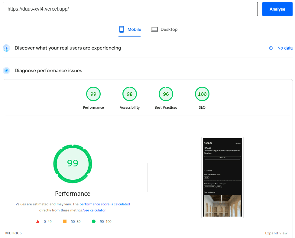Screen dimensions: 295x238
Task: Click the red 0–49 triangle icon
Action: point(37,221)
